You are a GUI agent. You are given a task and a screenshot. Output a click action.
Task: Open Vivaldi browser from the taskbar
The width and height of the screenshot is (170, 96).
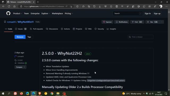15,94
